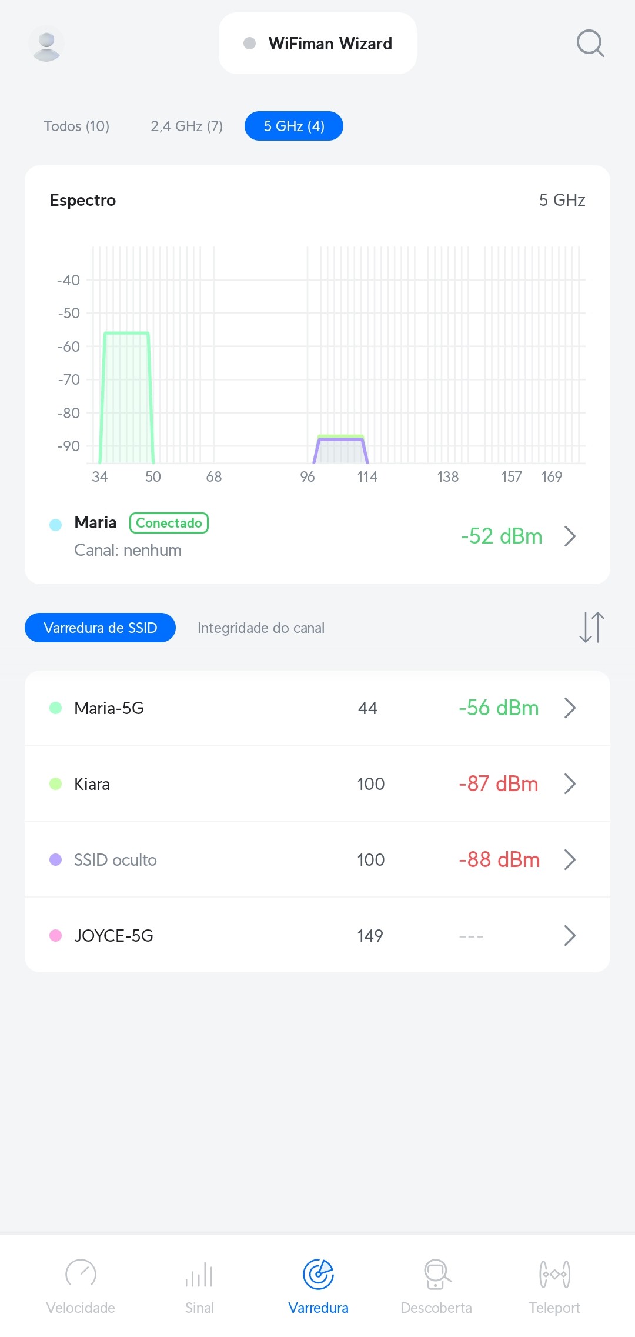Select the Varredura scan tab icon
Screen dimensions: 635x1337
(318, 1275)
